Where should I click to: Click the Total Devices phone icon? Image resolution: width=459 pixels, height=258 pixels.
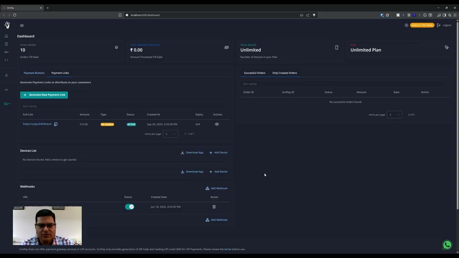click(x=337, y=47)
